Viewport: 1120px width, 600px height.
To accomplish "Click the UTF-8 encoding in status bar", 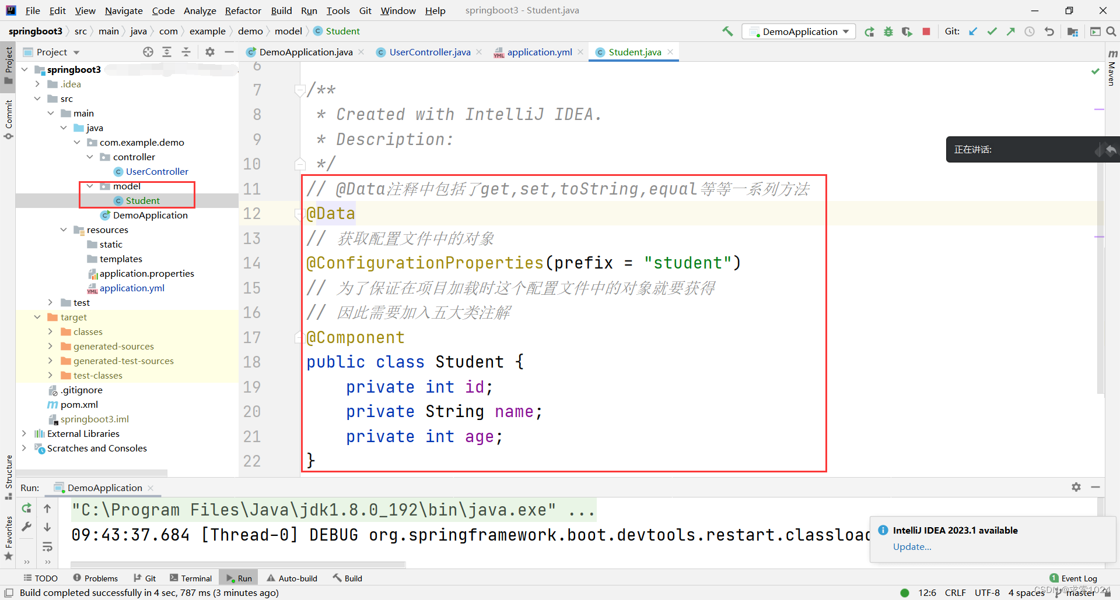I will tap(987, 592).
